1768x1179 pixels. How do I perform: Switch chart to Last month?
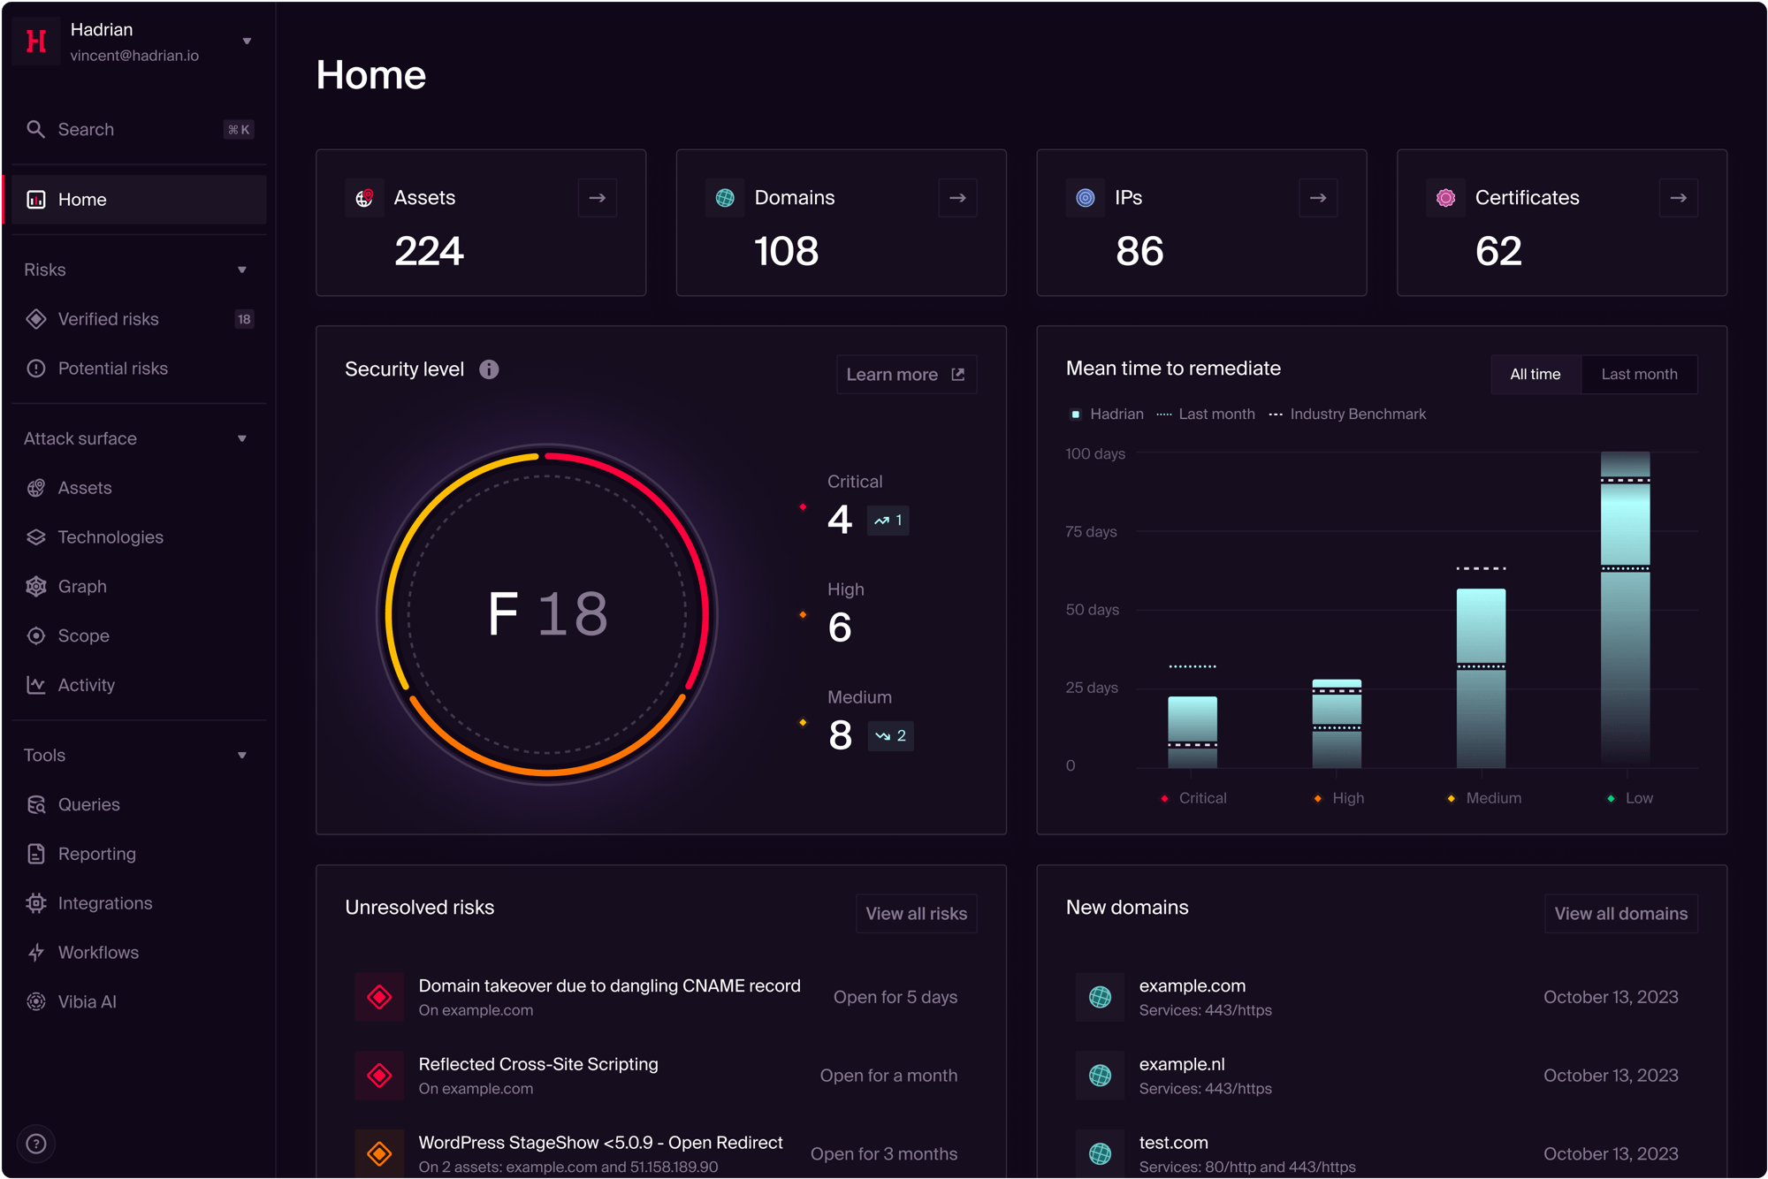pos(1640,374)
